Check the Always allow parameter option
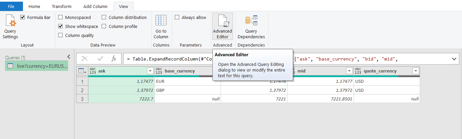Image resolution: width=462 pixels, height=139 pixels. click(177, 17)
